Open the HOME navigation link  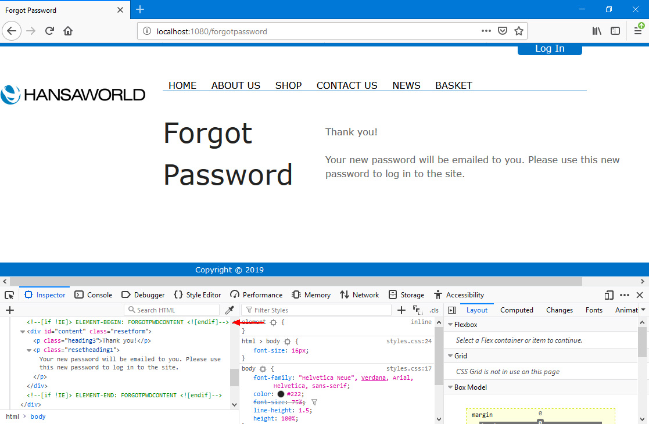(182, 85)
